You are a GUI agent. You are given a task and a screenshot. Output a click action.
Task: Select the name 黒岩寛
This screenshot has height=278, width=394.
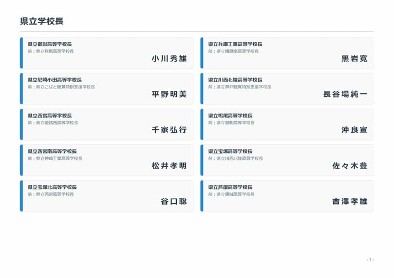354,58
